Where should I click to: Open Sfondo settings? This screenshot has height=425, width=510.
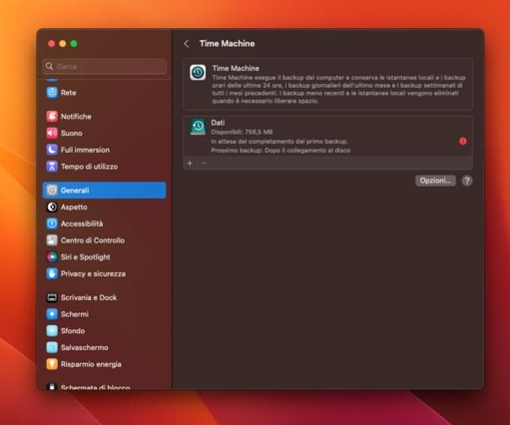pos(105,331)
